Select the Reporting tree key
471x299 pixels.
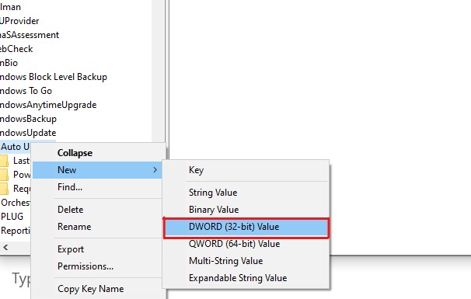pyautogui.click(x=16, y=231)
